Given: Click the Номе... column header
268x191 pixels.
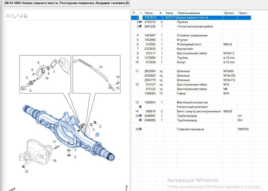Looking at the screenshot, I should coord(149,13).
